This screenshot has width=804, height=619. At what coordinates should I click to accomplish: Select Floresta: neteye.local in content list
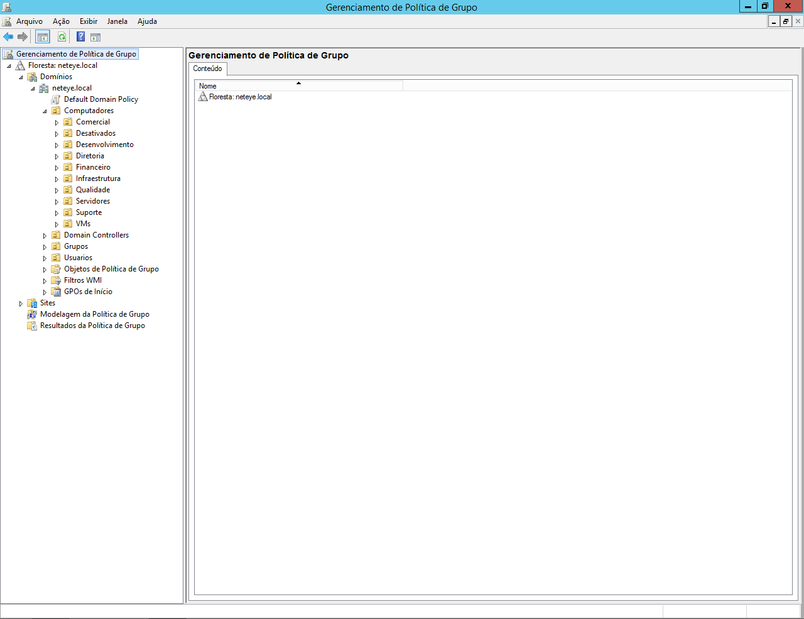240,97
